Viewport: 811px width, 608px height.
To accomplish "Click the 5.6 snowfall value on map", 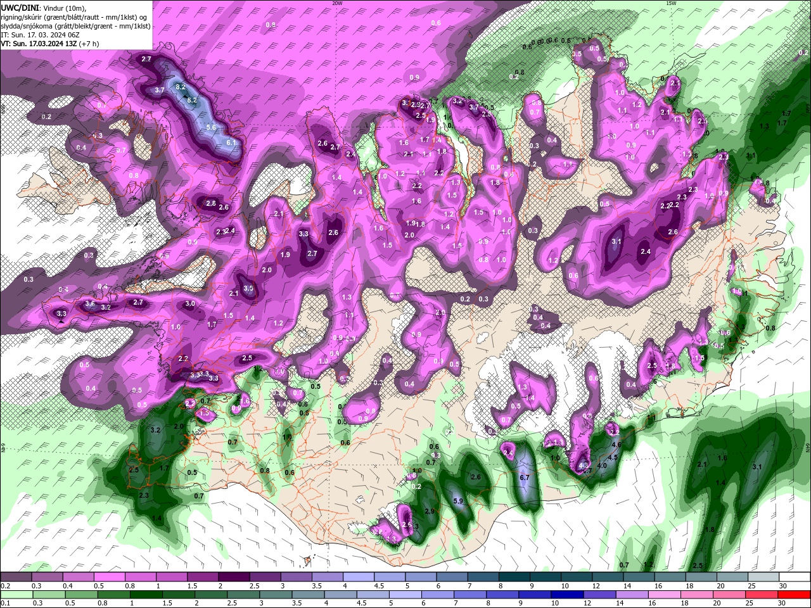I will click(212, 127).
